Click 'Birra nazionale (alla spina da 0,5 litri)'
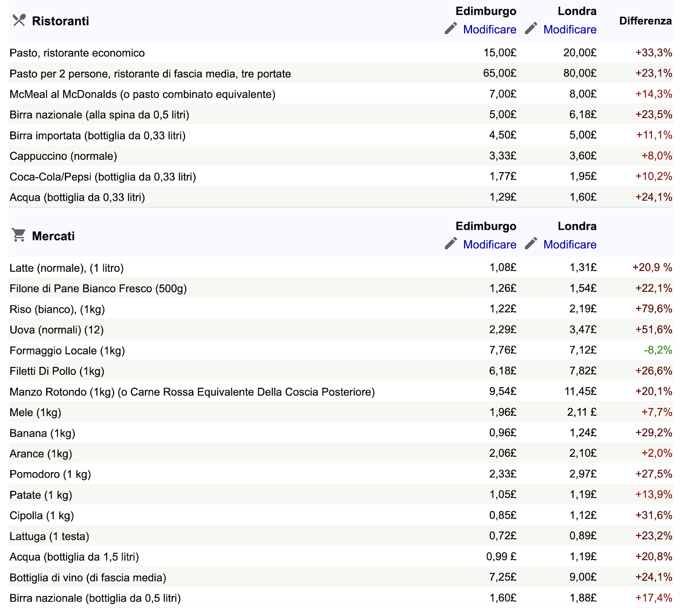Viewport: 683px width, 608px height. pyautogui.click(x=99, y=115)
